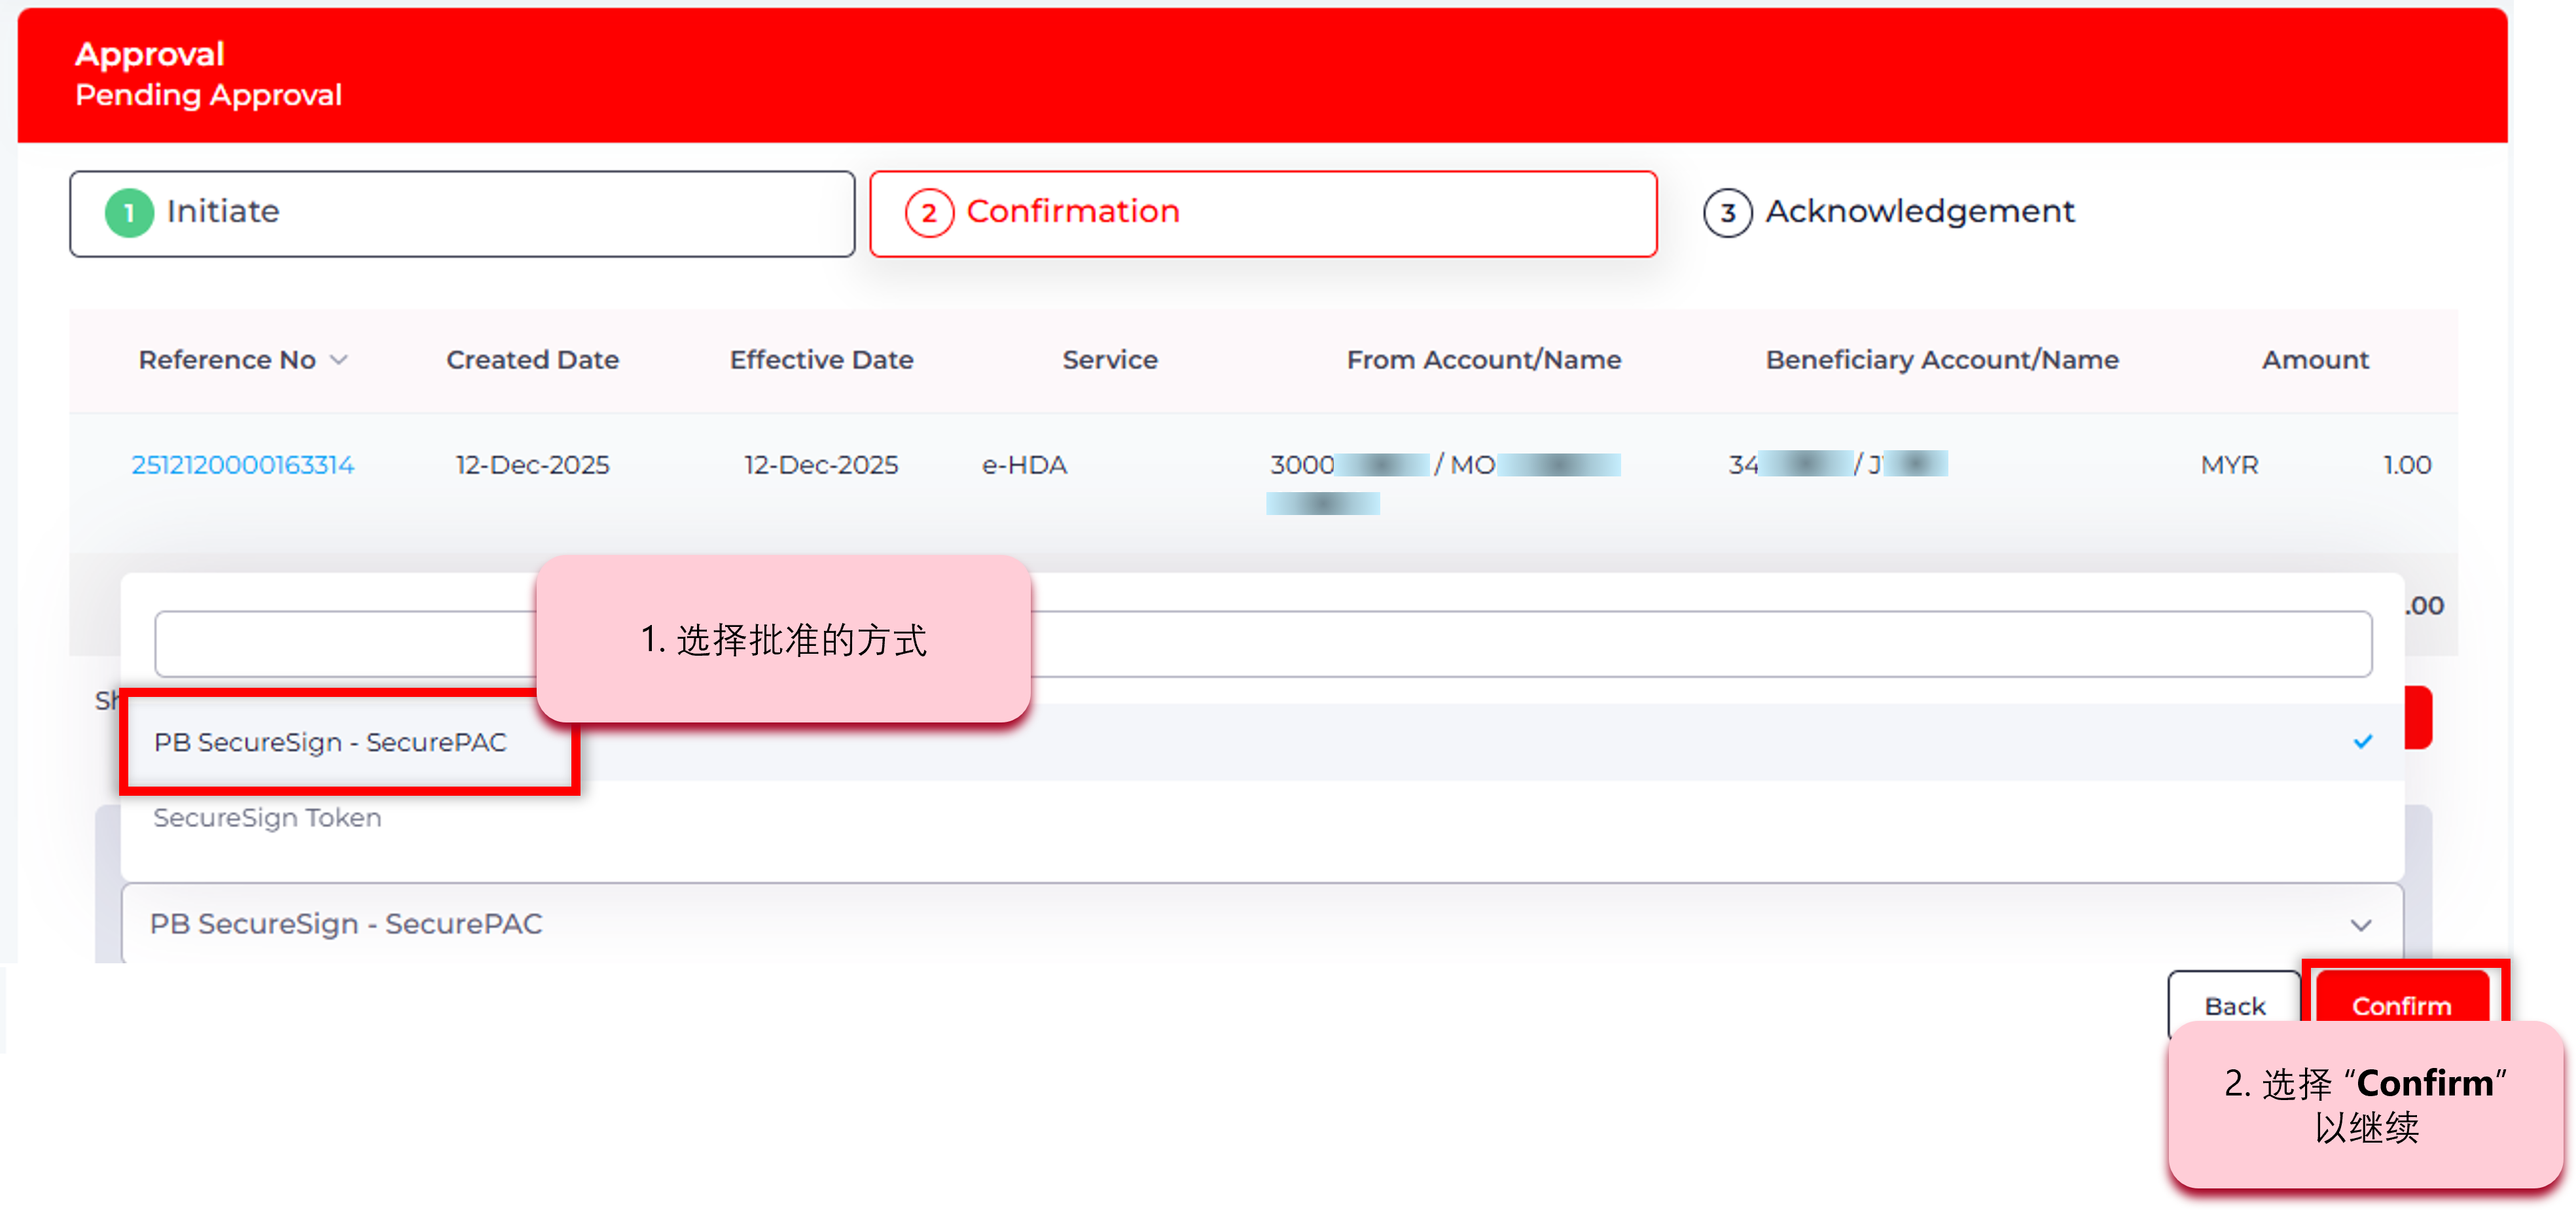Click the dropdown search input field
Image resolution: width=2576 pixels, height=1210 pixels.
click(1263, 644)
